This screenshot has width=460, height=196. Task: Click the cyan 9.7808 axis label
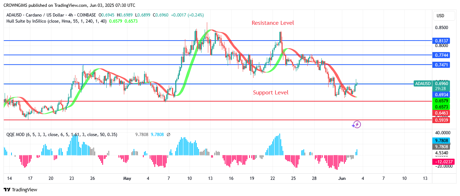pyautogui.click(x=441, y=141)
